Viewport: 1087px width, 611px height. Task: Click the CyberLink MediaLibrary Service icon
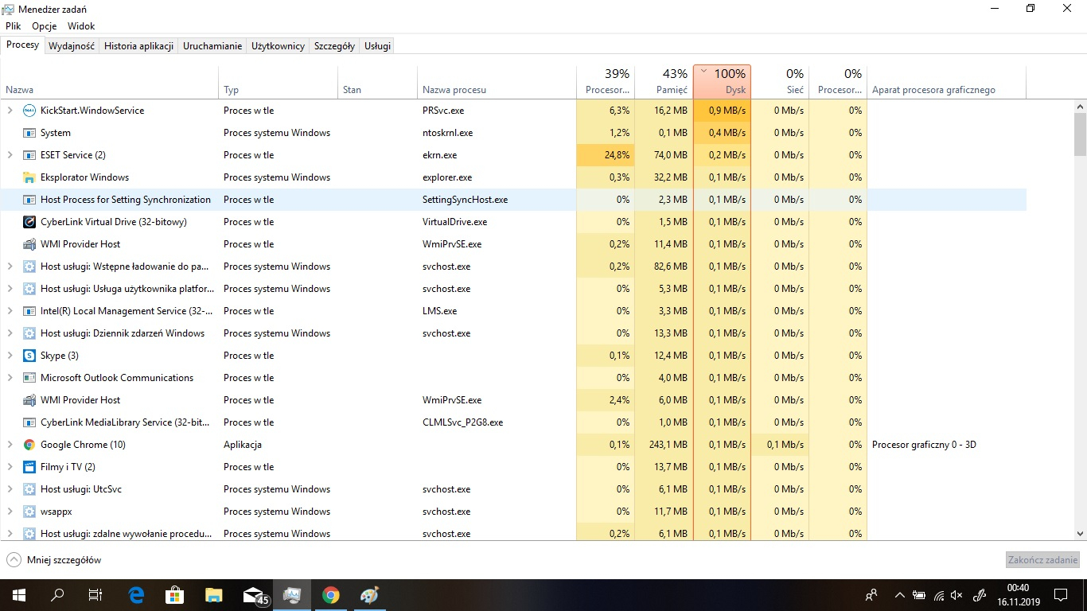tap(29, 422)
